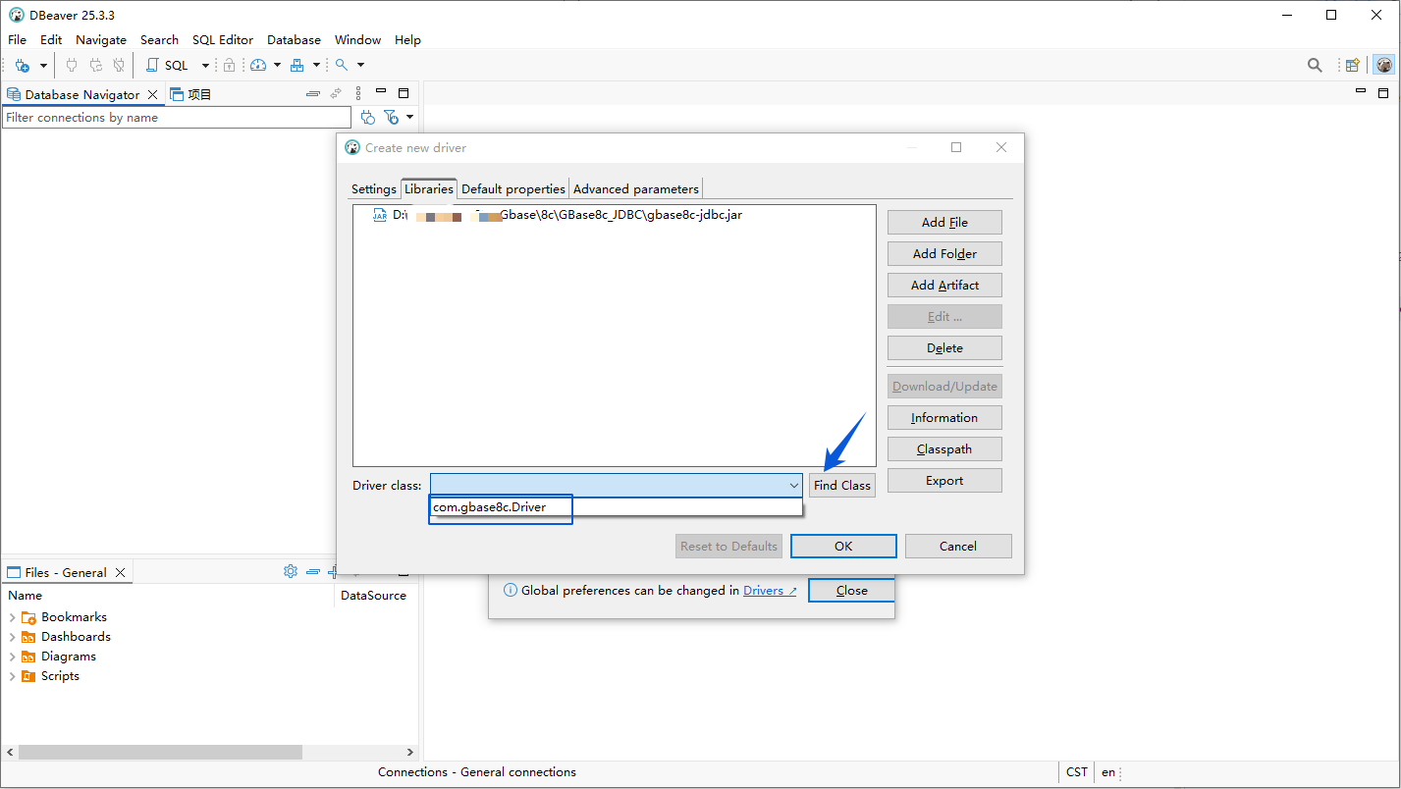This screenshot has height=789, width=1401.
Task: Click the gray global search magnifier
Action: pyautogui.click(x=1315, y=65)
